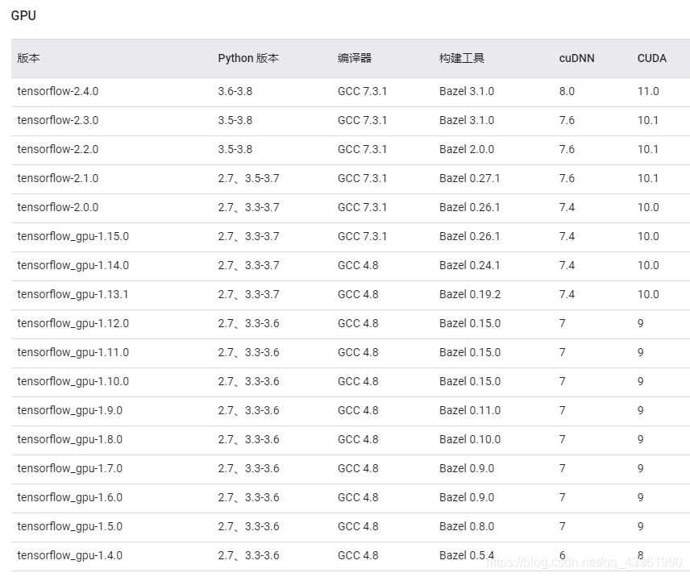Click "Bazel 3.1.0" in tensorflow-2.4.0 row
Viewport: 690px width, 577px height.
pyautogui.click(x=467, y=91)
